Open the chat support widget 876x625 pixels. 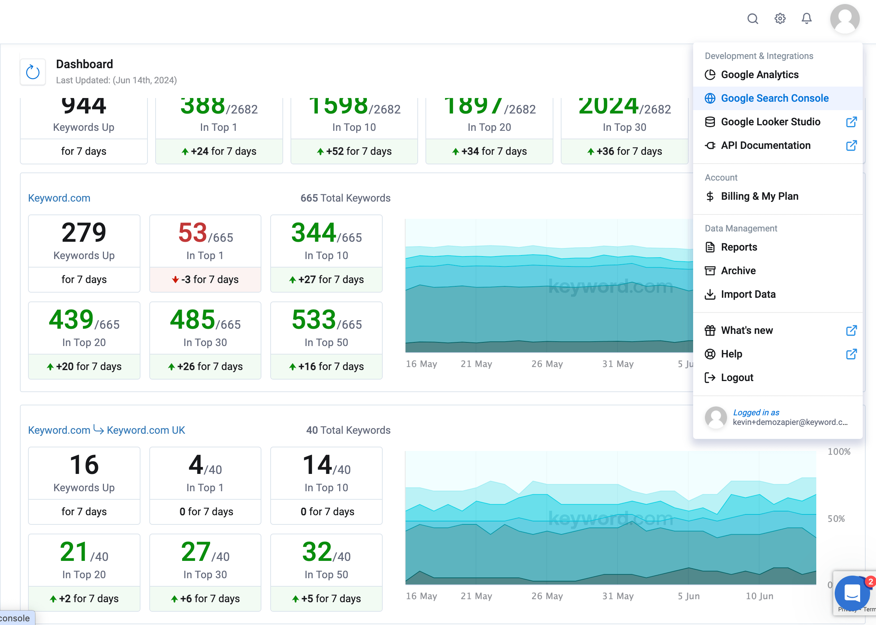tap(852, 594)
